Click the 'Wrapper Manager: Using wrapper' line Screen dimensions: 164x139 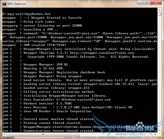pyautogui.click(x=52, y=76)
